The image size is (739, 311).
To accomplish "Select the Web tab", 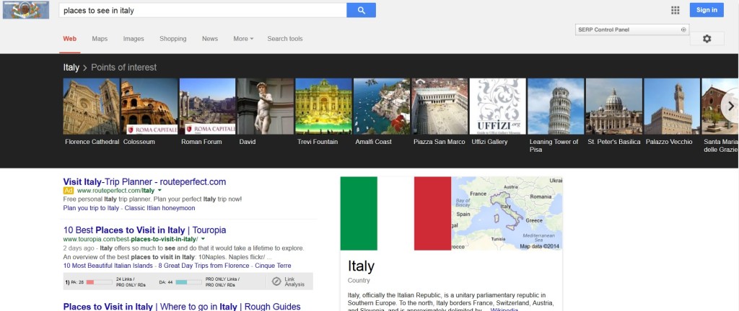I will (70, 39).
